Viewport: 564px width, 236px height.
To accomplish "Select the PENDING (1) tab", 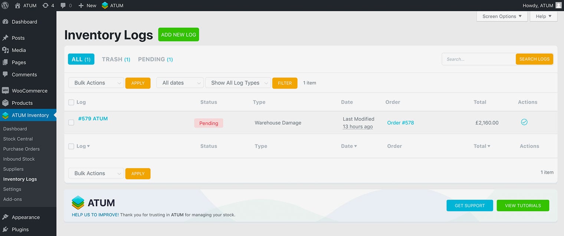I will (155, 59).
